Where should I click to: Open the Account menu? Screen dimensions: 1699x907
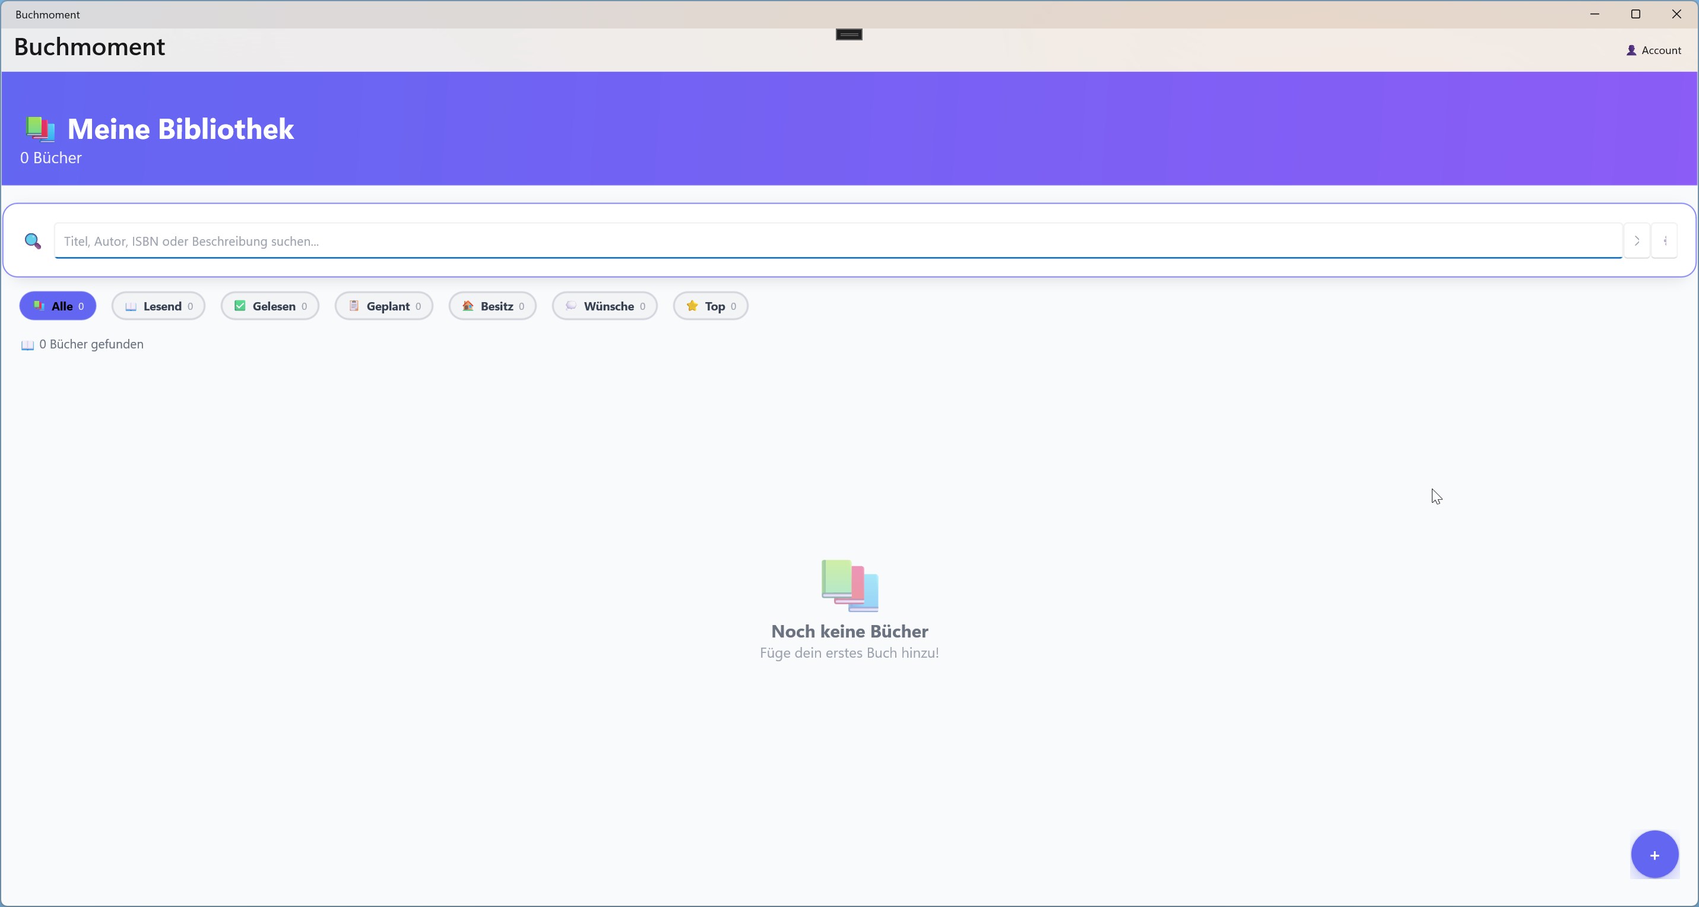coord(1653,50)
